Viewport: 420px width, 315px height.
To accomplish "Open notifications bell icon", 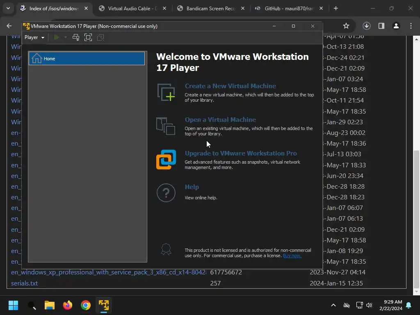I will (409, 305).
